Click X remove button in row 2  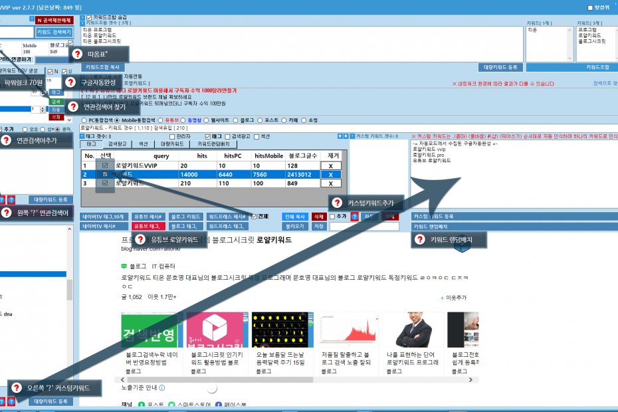click(330, 175)
